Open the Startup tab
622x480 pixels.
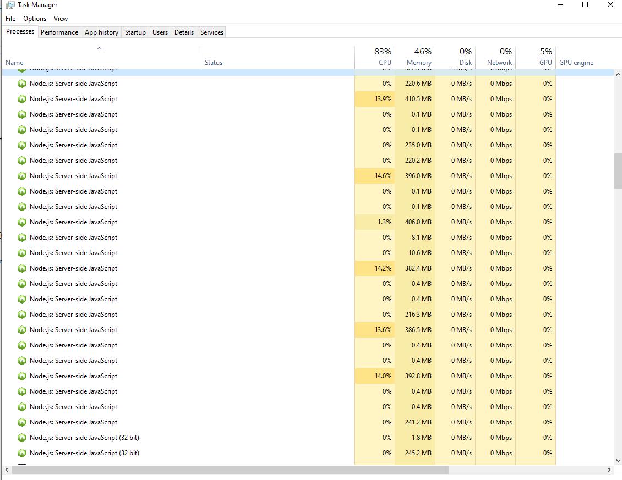(x=135, y=32)
